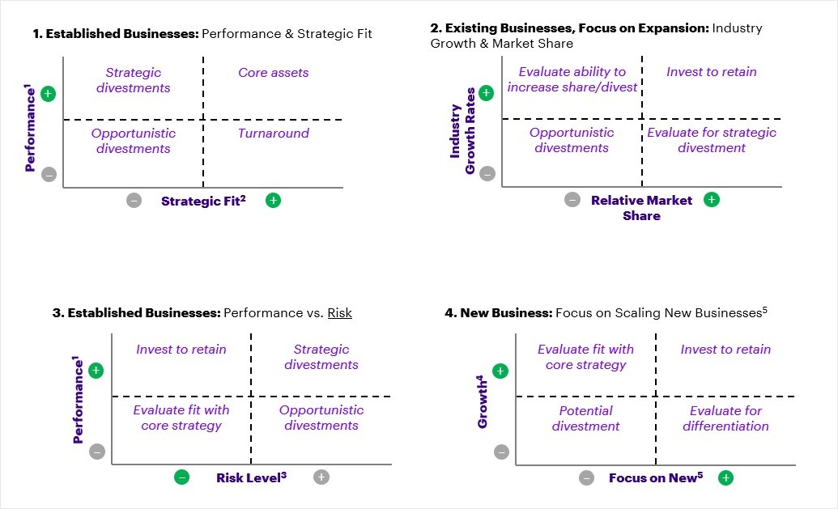838x509 pixels.
Task: Select the Turnaround quadrant label
Action: (274, 134)
